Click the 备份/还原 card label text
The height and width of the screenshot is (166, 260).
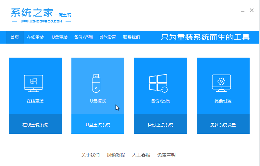click(x=160, y=101)
